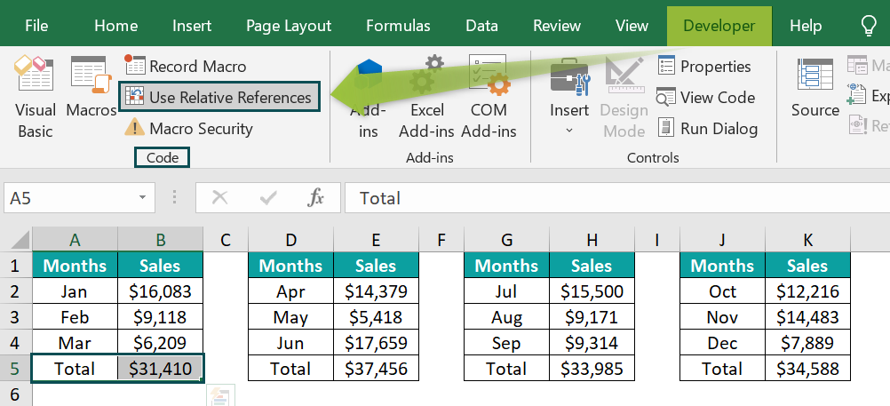Select column B header
The image size is (890, 406).
click(x=161, y=240)
